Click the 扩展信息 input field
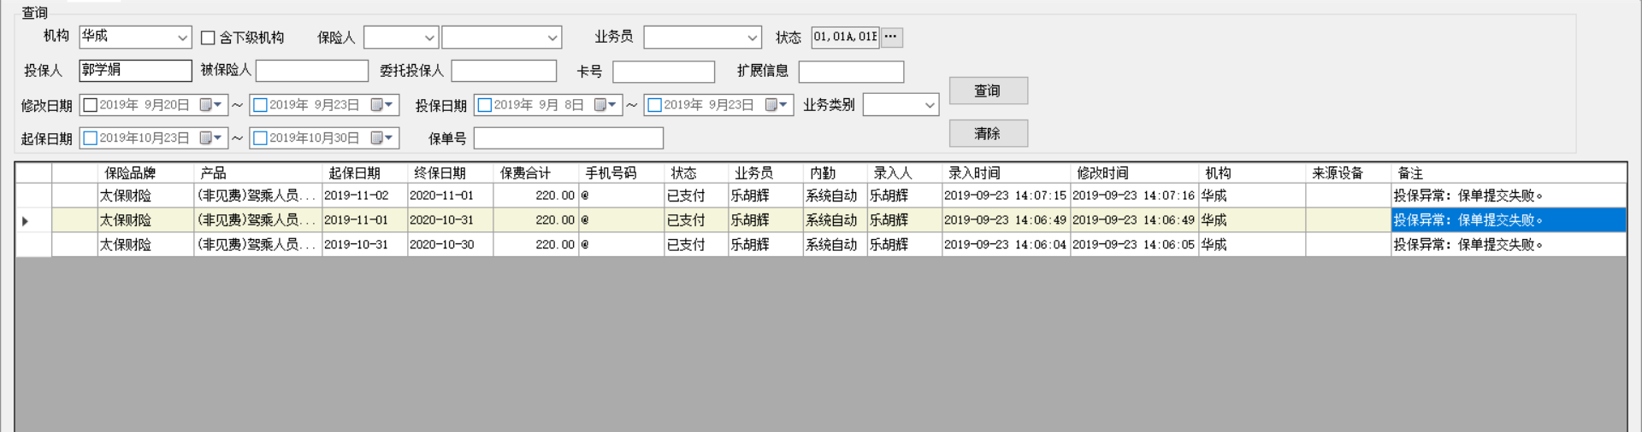 click(851, 72)
